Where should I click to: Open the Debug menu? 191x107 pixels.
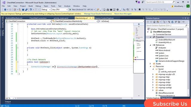coord(38,6)
